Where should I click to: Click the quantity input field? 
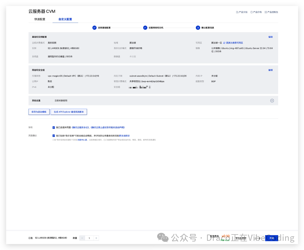(89, 238)
